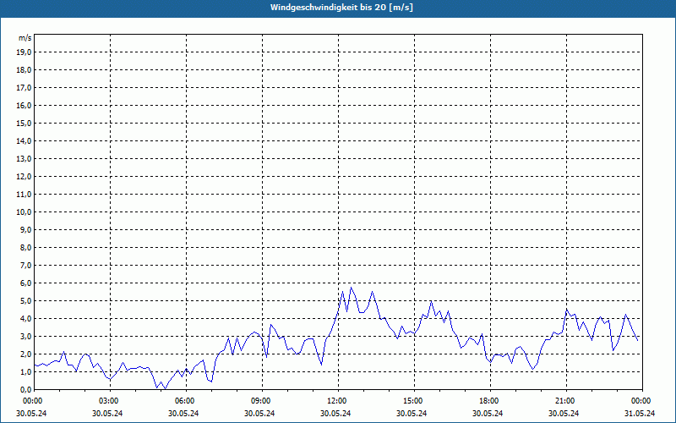Click the 7,0 y-axis label

[26, 265]
